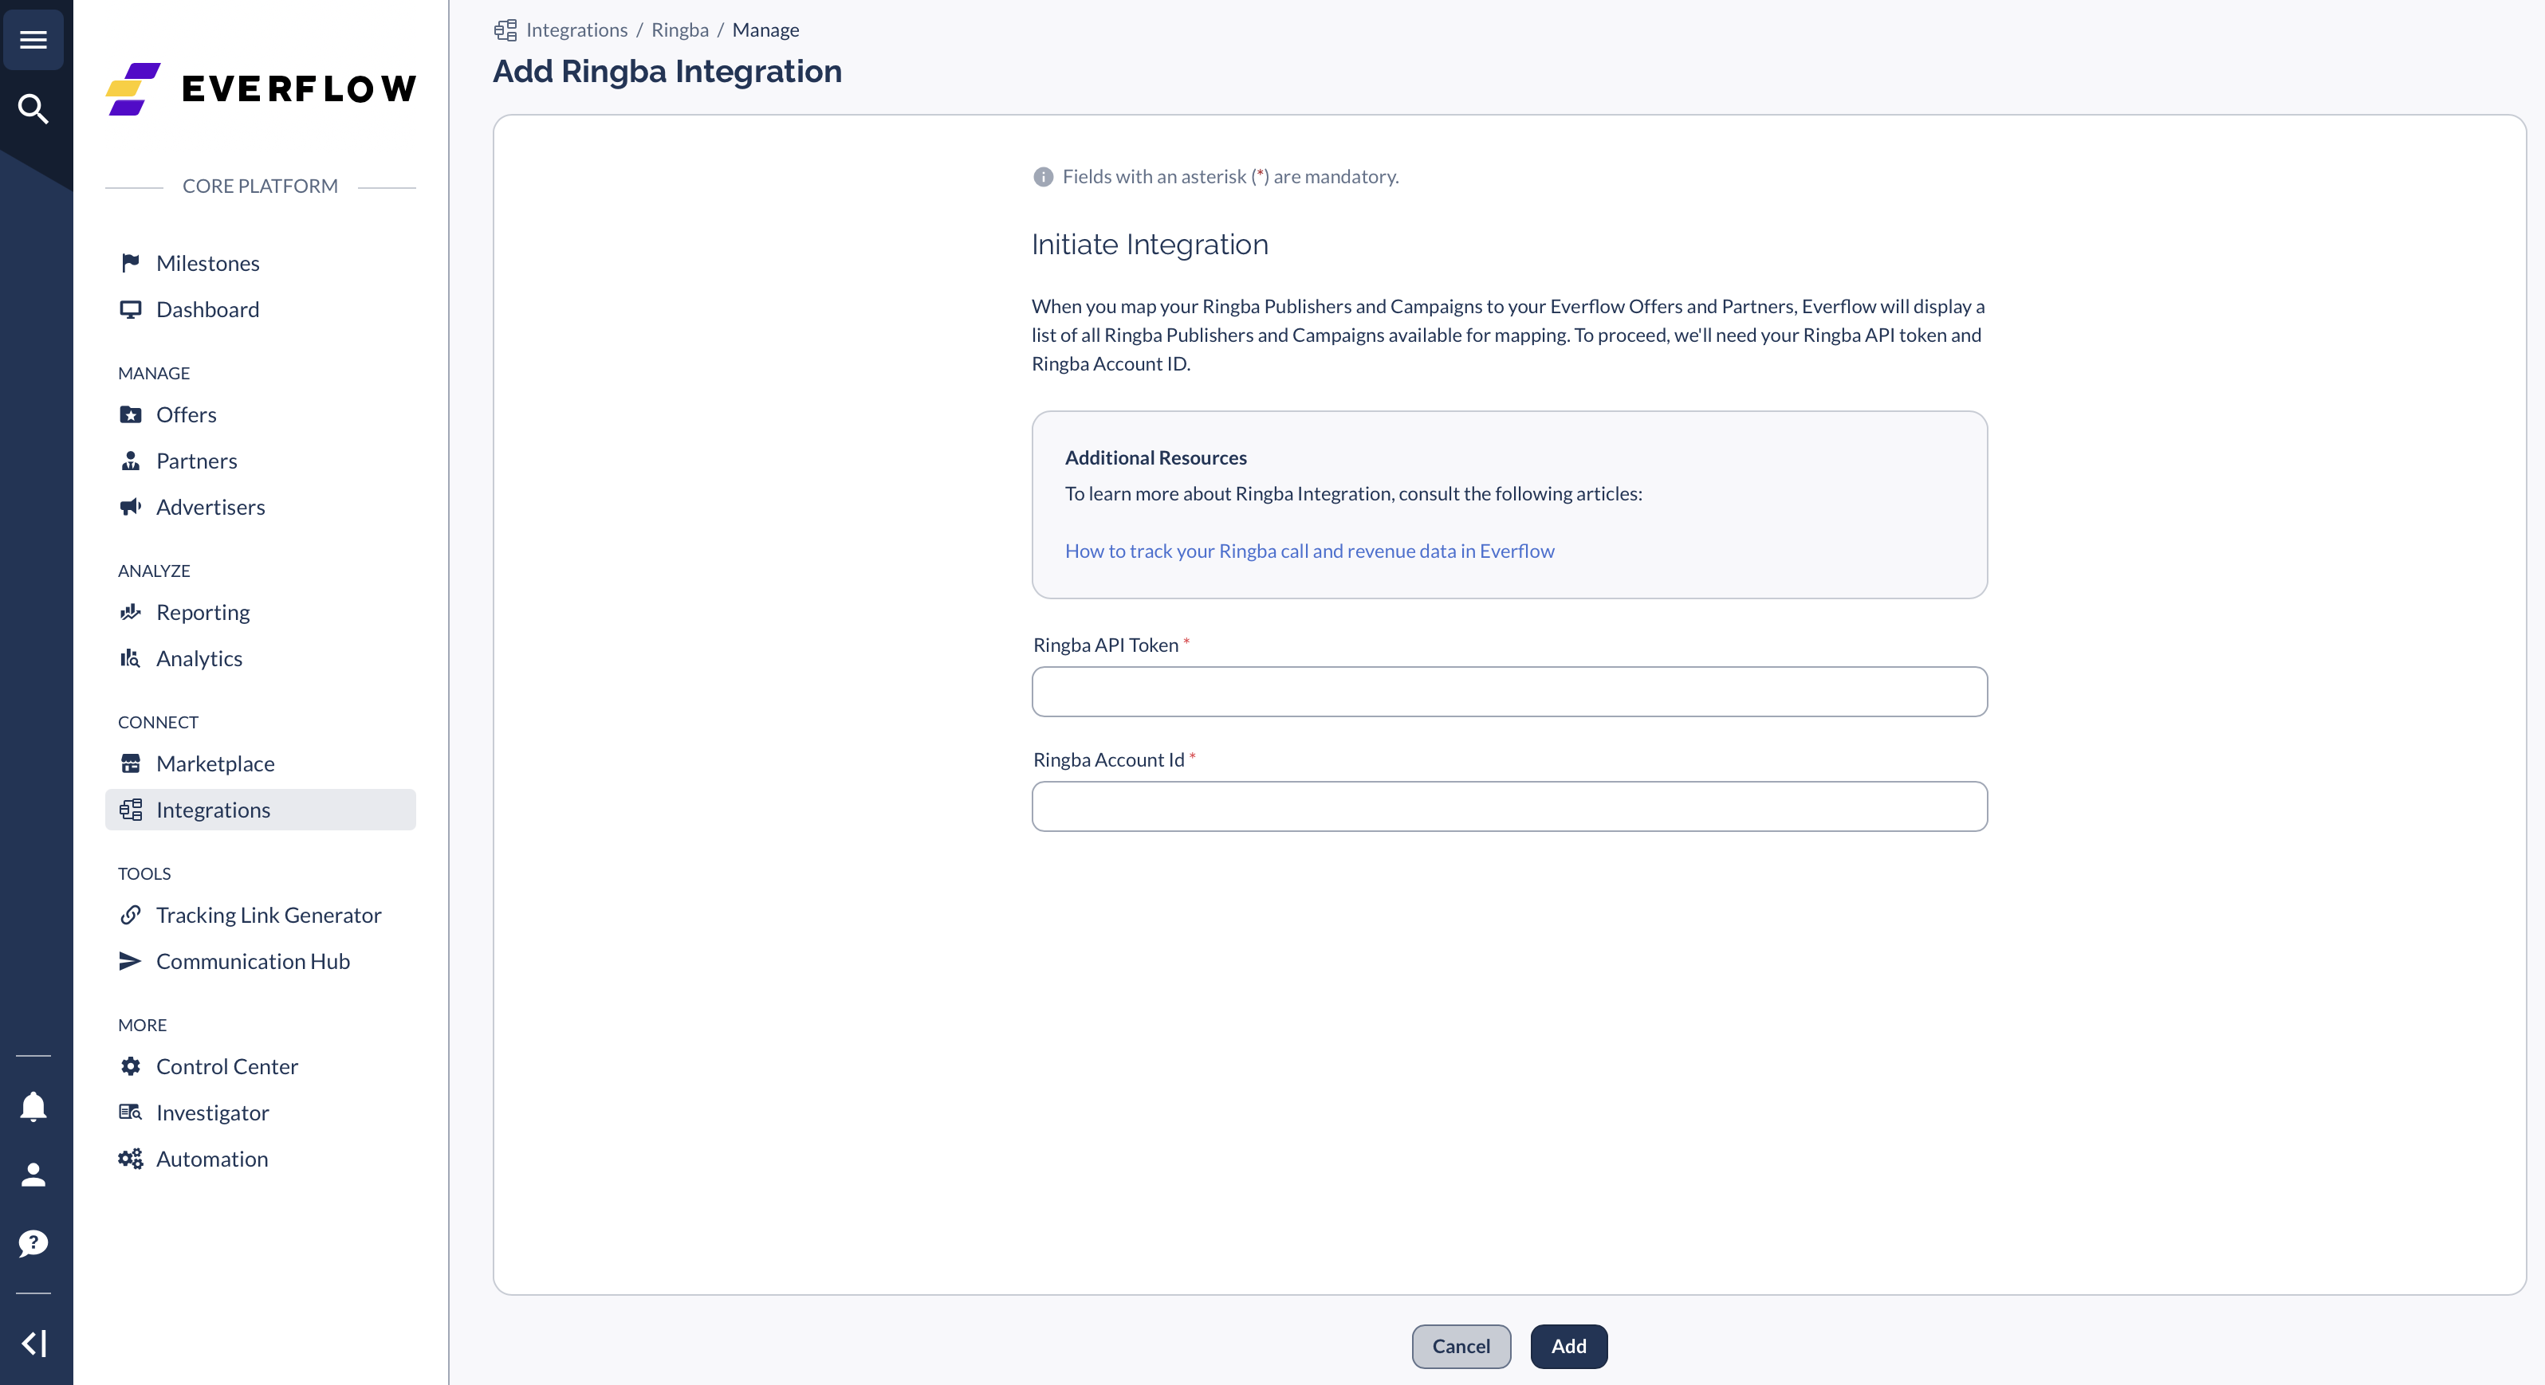The height and width of the screenshot is (1385, 2545).
Task: Go to the Dashboard menu item
Action: click(207, 309)
